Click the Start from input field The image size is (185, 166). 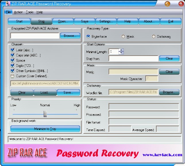(133, 59)
